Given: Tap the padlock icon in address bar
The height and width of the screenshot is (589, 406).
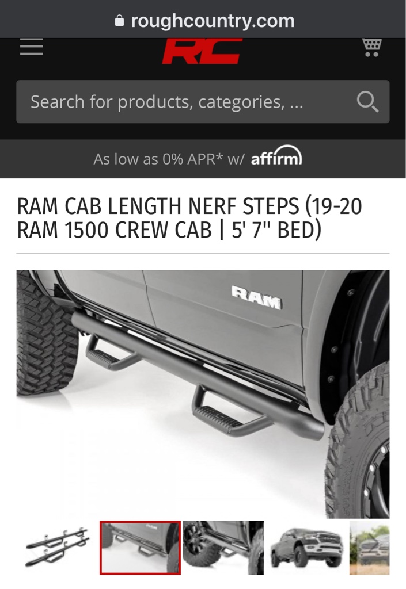Looking at the screenshot, I should click(119, 21).
